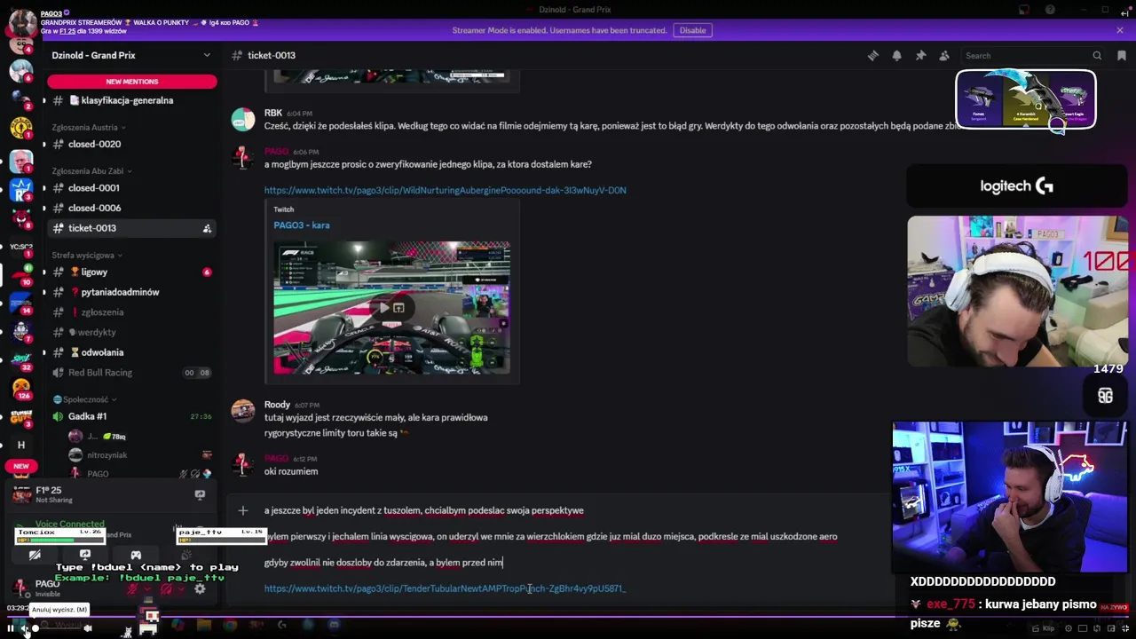
Task: Open the closed-0001 channel
Action: point(131,188)
